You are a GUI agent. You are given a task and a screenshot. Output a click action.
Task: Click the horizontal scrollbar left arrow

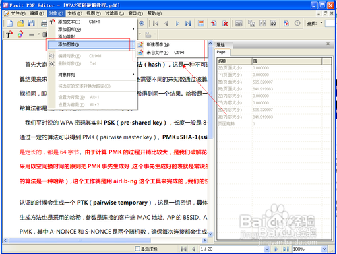[6, 240]
